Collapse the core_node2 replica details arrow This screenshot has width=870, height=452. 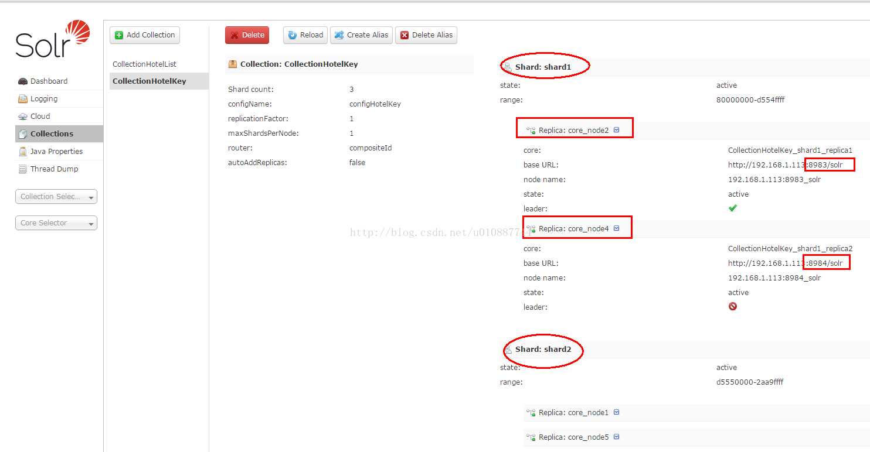click(x=616, y=130)
